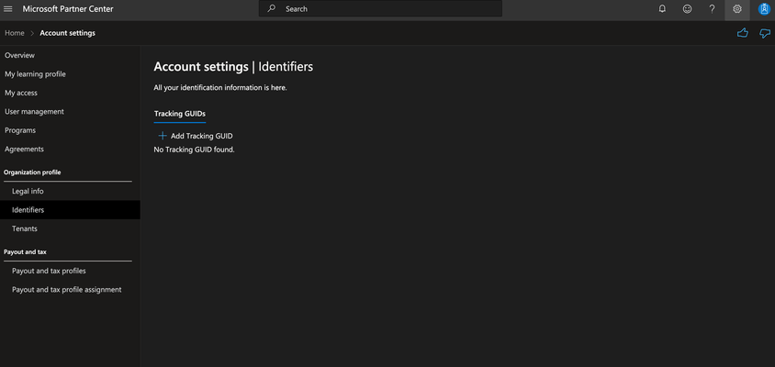This screenshot has height=367, width=775.
Task: Click Account settings breadcrumb
Action: (68, 33)
